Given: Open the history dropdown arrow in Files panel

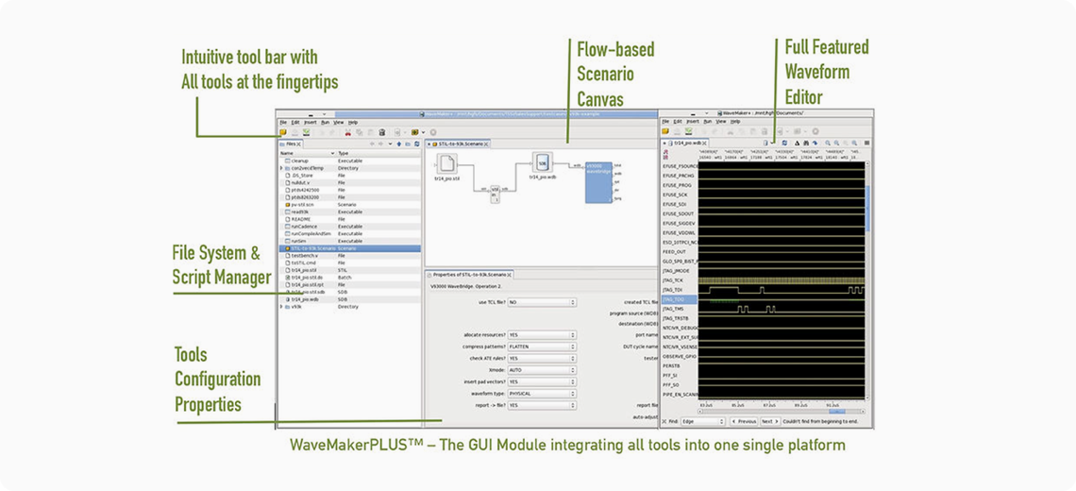Looking at the screenshot, I should click(x=391, y=144).
